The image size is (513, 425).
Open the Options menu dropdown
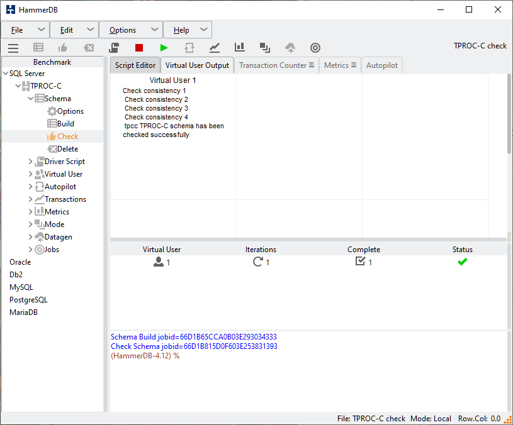pos(131,30)
